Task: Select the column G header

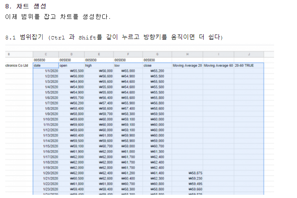Action: point(157,54)
